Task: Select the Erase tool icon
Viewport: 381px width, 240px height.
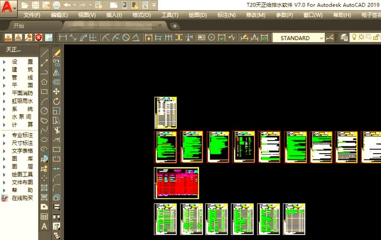Action: click(x=57, y=53)
